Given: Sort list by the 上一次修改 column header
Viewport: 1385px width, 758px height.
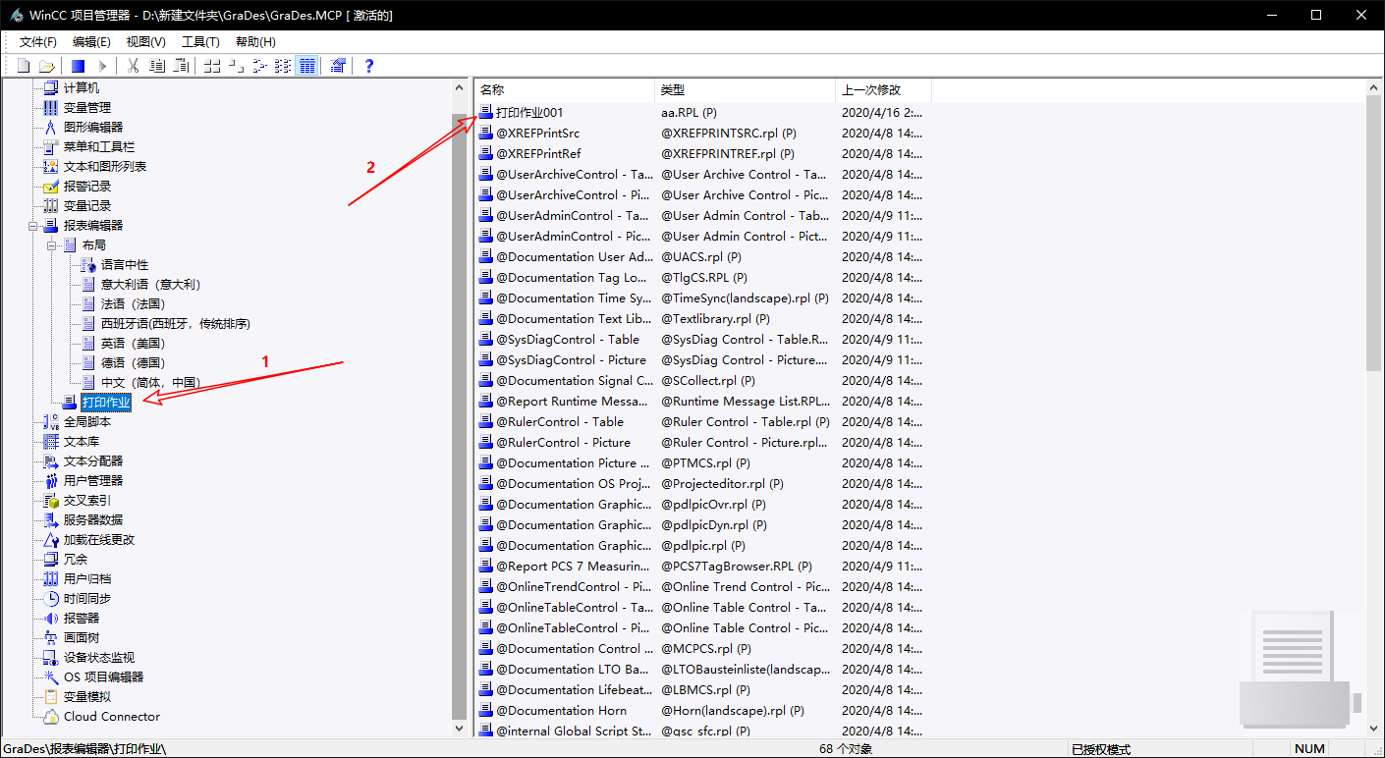Looking at the screenshot, I should point(883,89).
